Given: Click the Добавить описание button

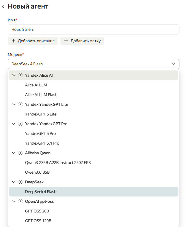Looking at the screenshot, I should pos(33,41).
